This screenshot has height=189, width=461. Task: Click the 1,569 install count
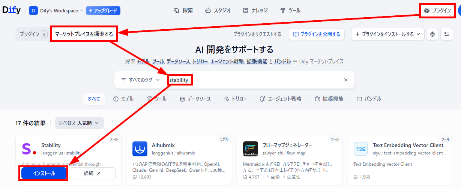[362, 177]
